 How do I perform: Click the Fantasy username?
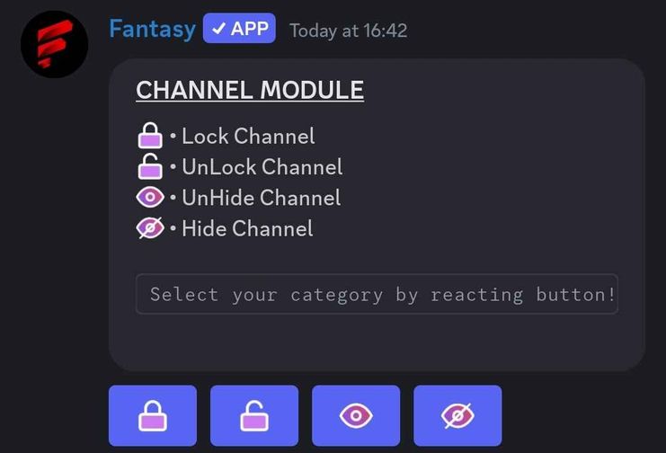click(x=152, y=29)
